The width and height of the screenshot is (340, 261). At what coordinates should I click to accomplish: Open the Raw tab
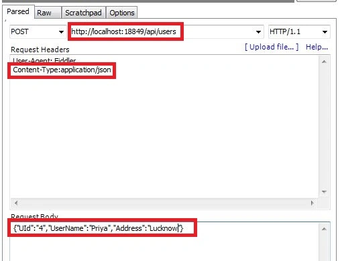pyautogui.click(x=48, y=13)
